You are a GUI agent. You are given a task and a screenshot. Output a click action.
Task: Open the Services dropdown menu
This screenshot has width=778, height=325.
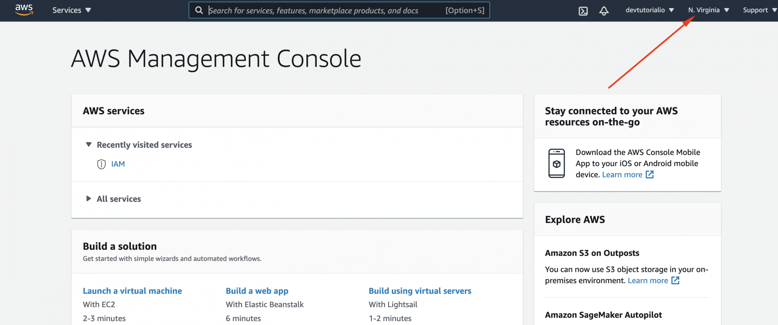coord(71,10)
